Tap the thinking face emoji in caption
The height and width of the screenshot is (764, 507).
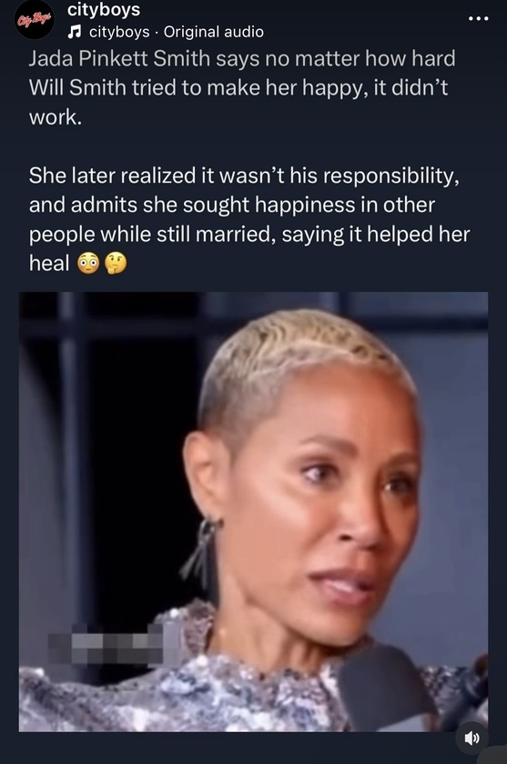[116, 264]
